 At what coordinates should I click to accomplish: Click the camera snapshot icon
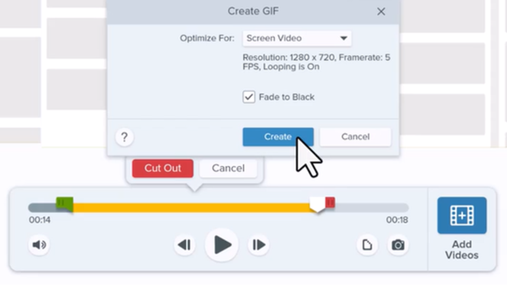pos(398,245)
